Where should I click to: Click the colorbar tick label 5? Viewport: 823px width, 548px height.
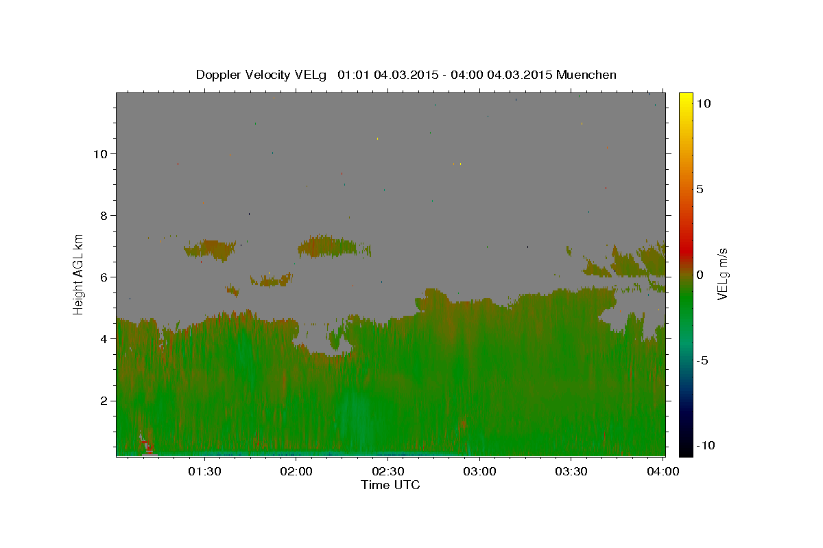tap(700, 189)
